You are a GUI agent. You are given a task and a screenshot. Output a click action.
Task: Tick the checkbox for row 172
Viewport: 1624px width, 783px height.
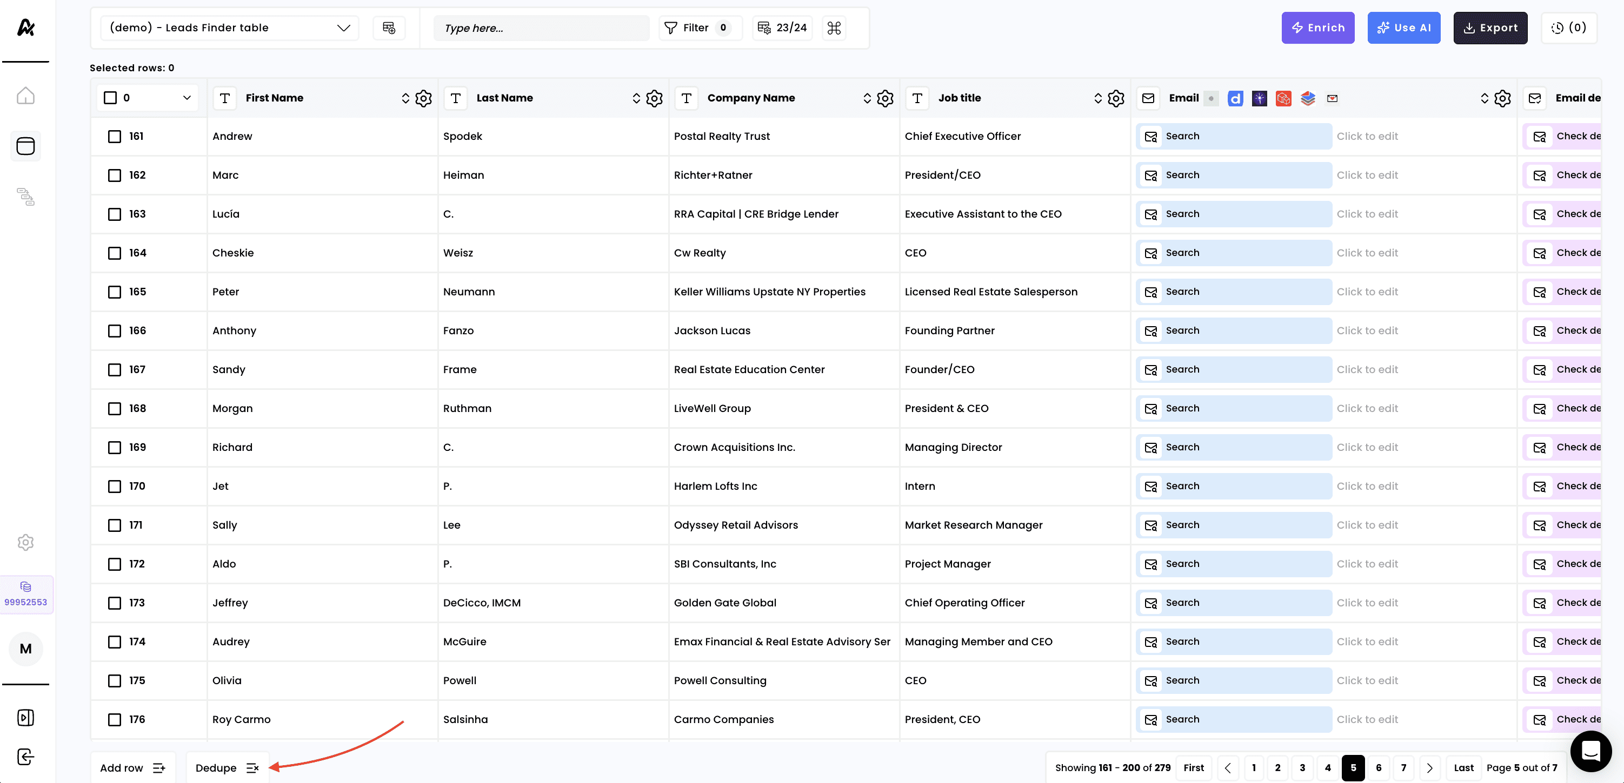(x=114, y=564)
